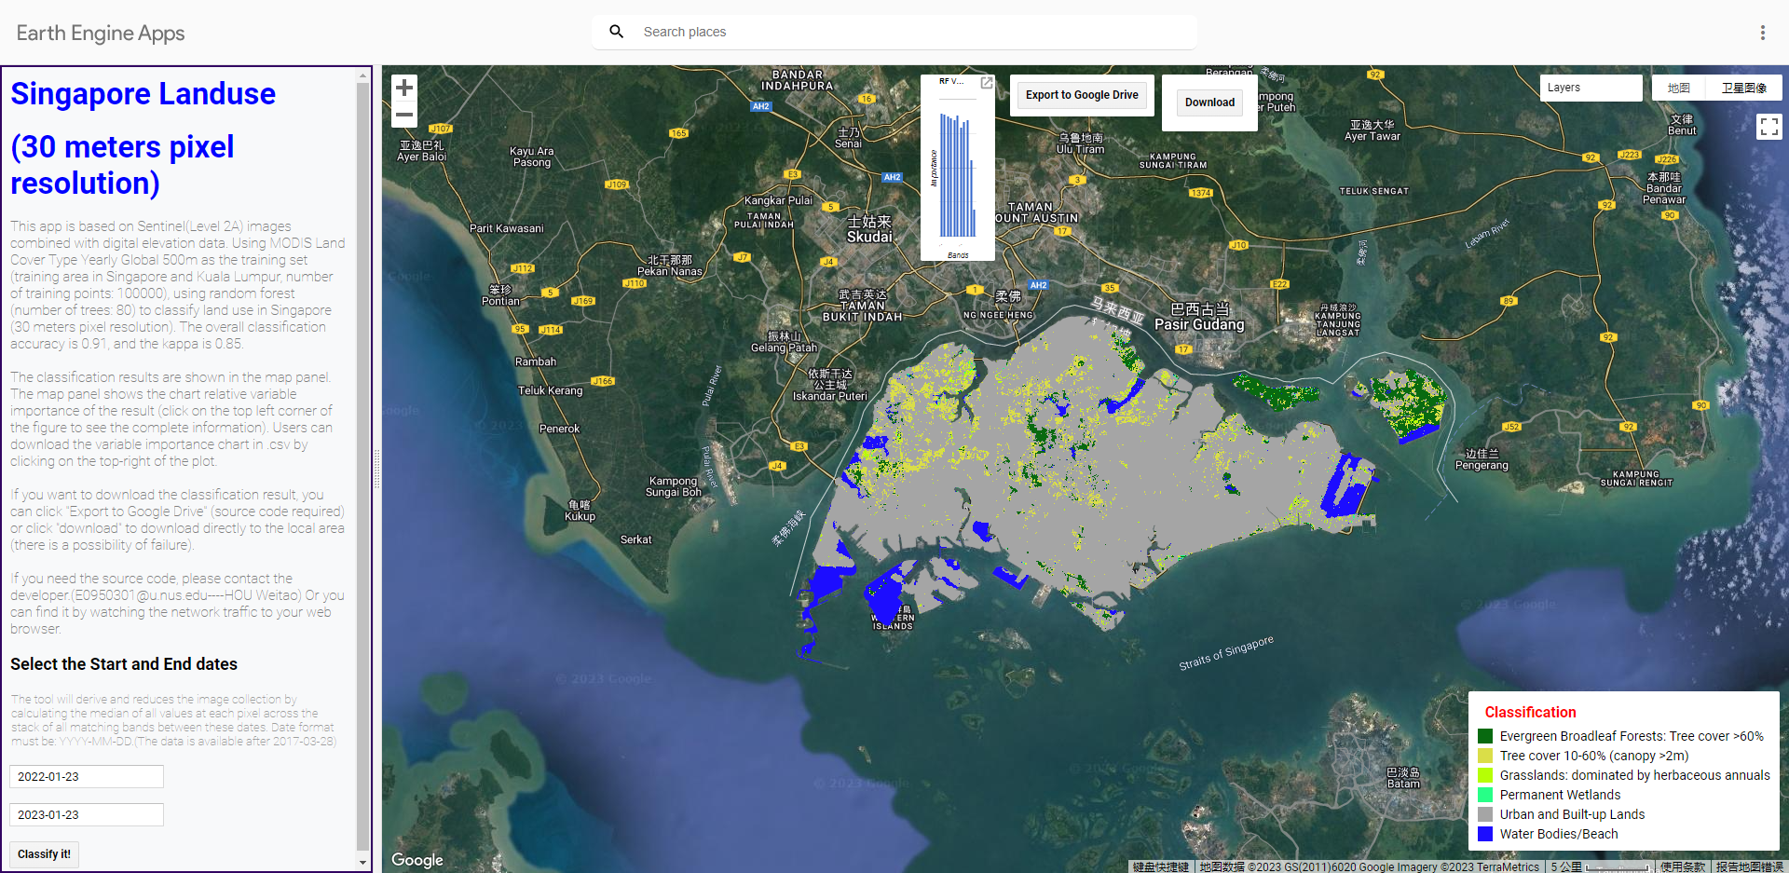The image size is (1789, 873).
Task: Open the three-dot overflow menu
Action: [x=1763, y=32]
